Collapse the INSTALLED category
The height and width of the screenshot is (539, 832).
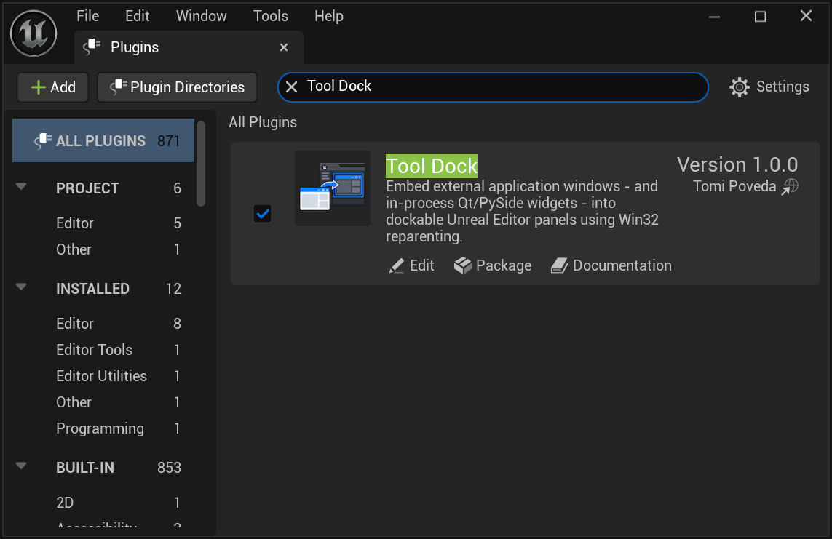[21, 287]
